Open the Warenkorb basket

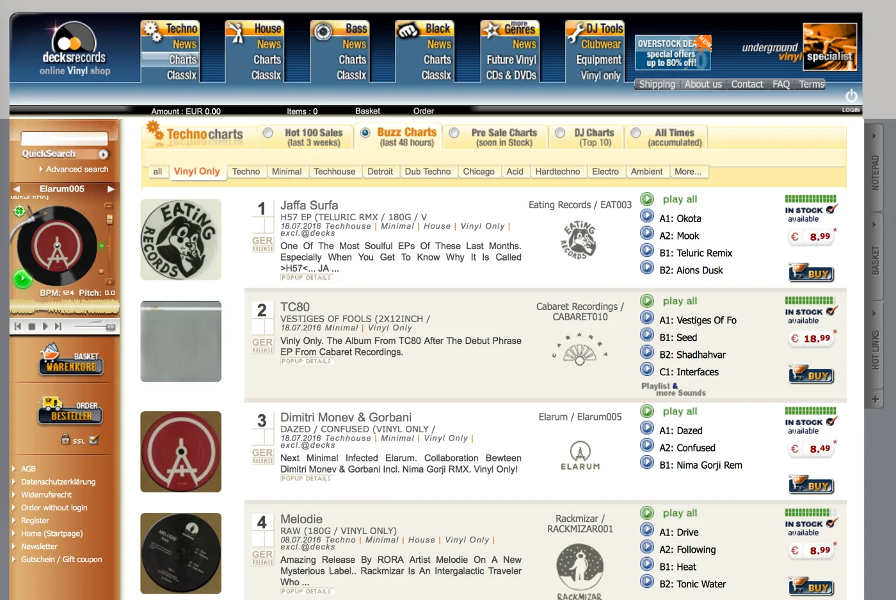71,360
